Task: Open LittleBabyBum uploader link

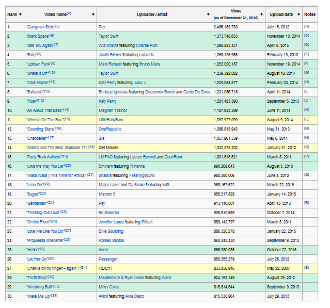Action: pyautogui.click(x=111, y=120)
